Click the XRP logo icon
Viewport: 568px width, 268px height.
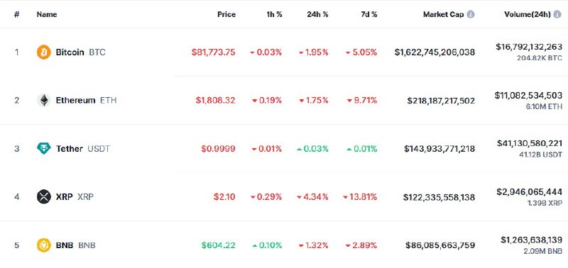pyautogui.click(x=44, y=197)
